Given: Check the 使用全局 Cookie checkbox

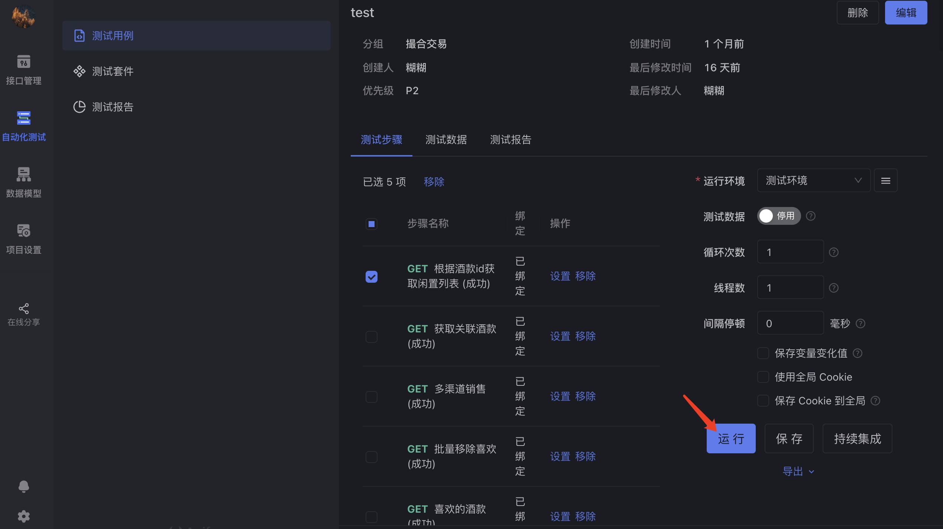Looking at the screenshot, I should [763, 377].
